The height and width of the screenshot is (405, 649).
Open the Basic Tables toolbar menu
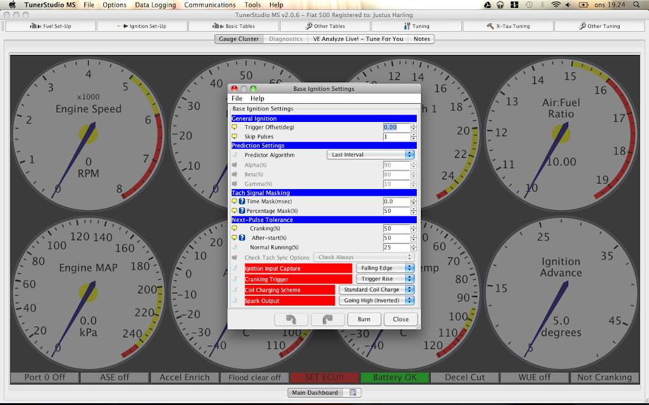click(x=234, y=26)
